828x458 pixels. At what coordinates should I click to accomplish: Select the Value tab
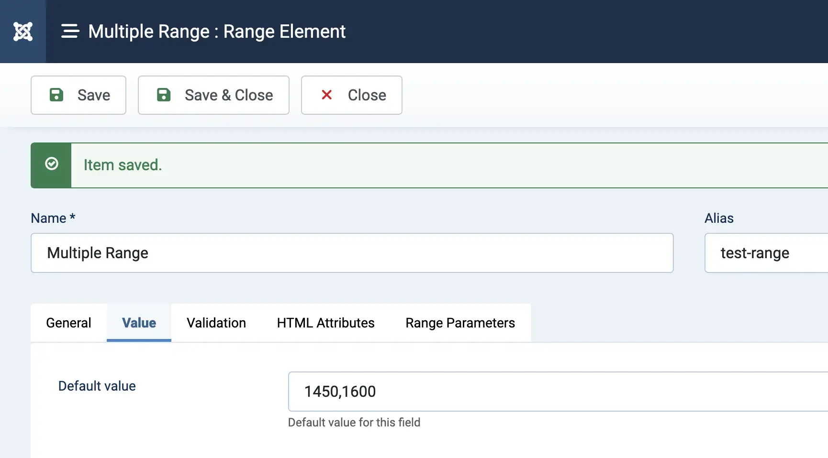[139, 323]
